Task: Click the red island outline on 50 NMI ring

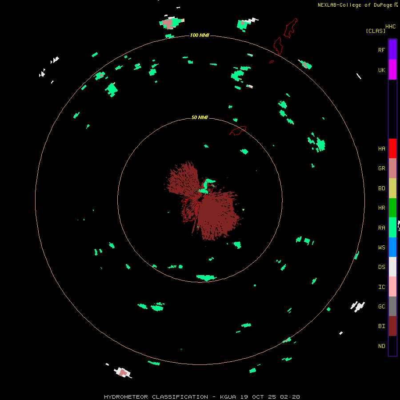Action: (x=238, y=131)
